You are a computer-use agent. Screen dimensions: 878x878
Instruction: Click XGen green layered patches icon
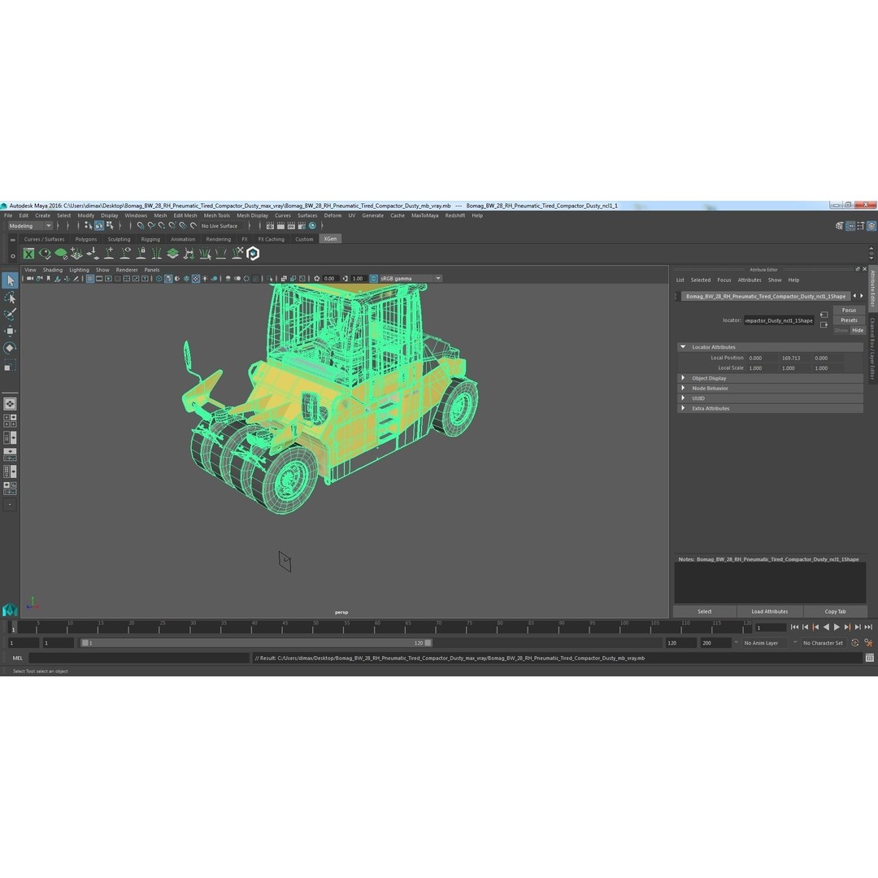point(173,254)
